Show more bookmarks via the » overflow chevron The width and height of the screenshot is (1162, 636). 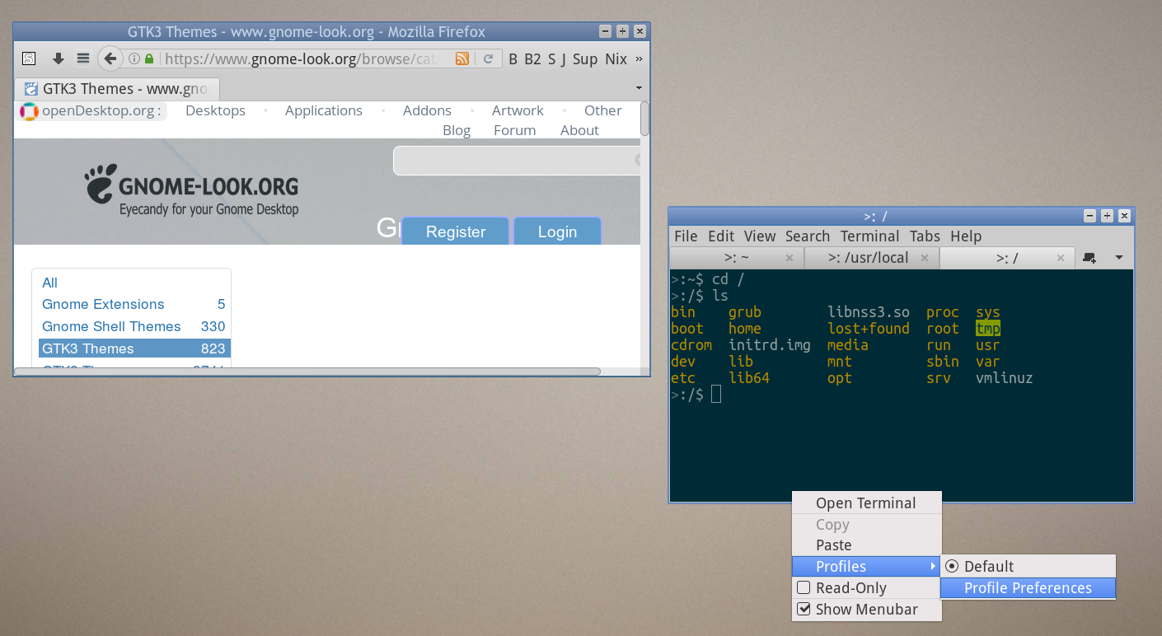click(640, 59)
